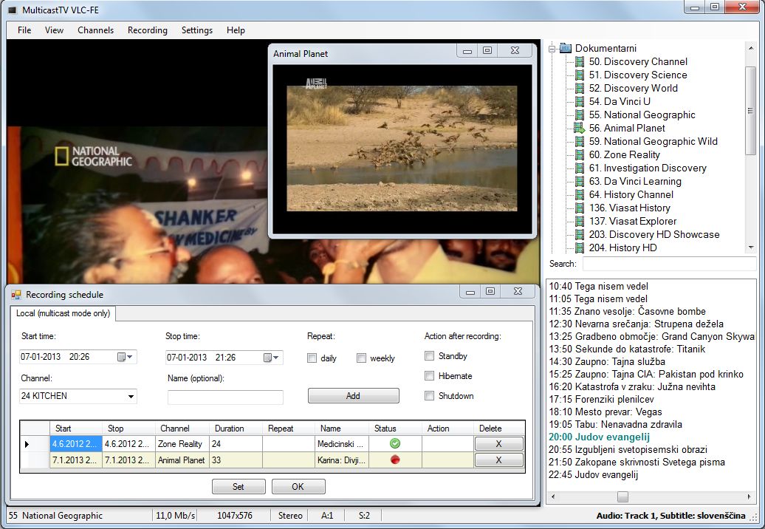Select the Local (multicast mode only) tab
The width and height of the screenshot is (765, 529).
point(63,313)
